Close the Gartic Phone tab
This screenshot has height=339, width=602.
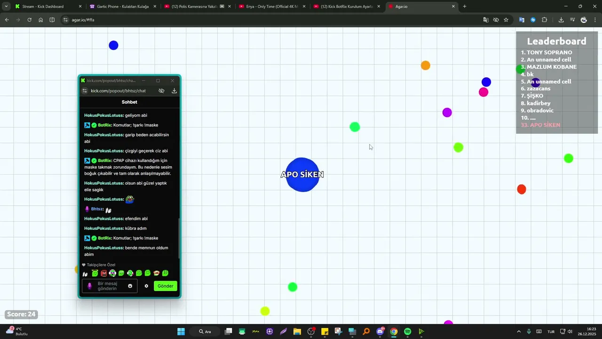pyautogui.click(x=154, y=7)
